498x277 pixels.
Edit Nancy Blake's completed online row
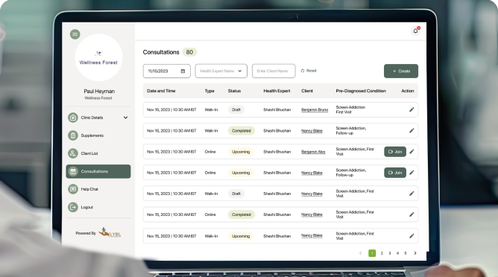(412, 214)
